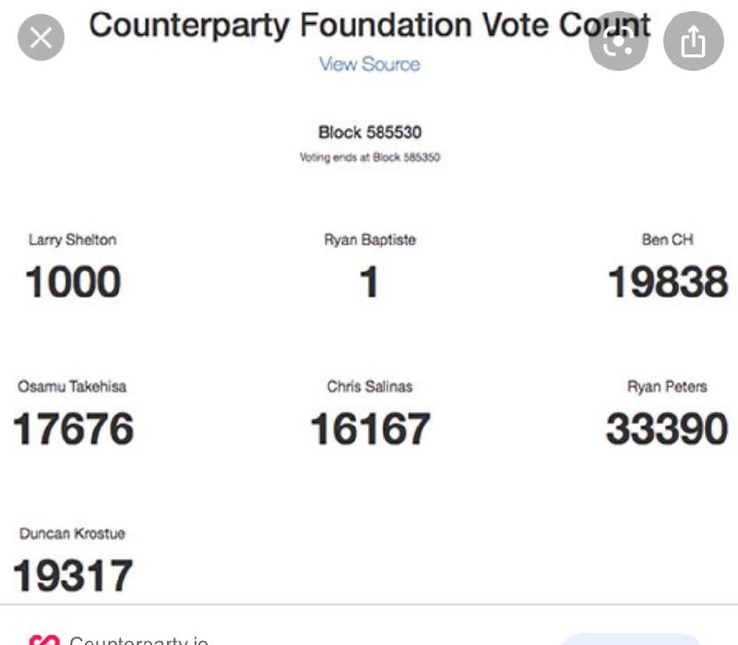Tap the share icon
Viewport: 738px width, 645px height.
click(x=694, y=41)
